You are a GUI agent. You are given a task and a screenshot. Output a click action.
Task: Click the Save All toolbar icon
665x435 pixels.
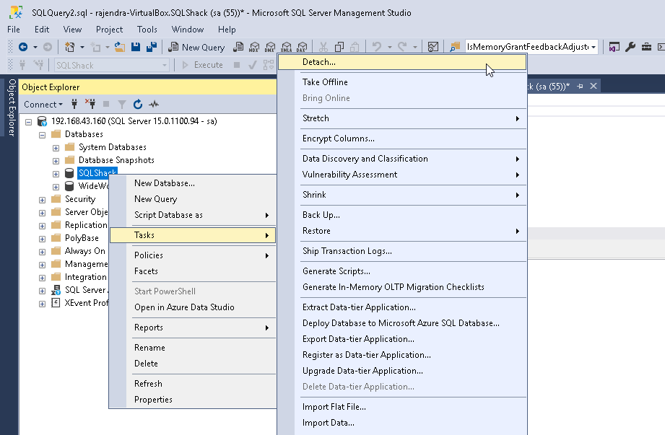[x=152, y=47]
